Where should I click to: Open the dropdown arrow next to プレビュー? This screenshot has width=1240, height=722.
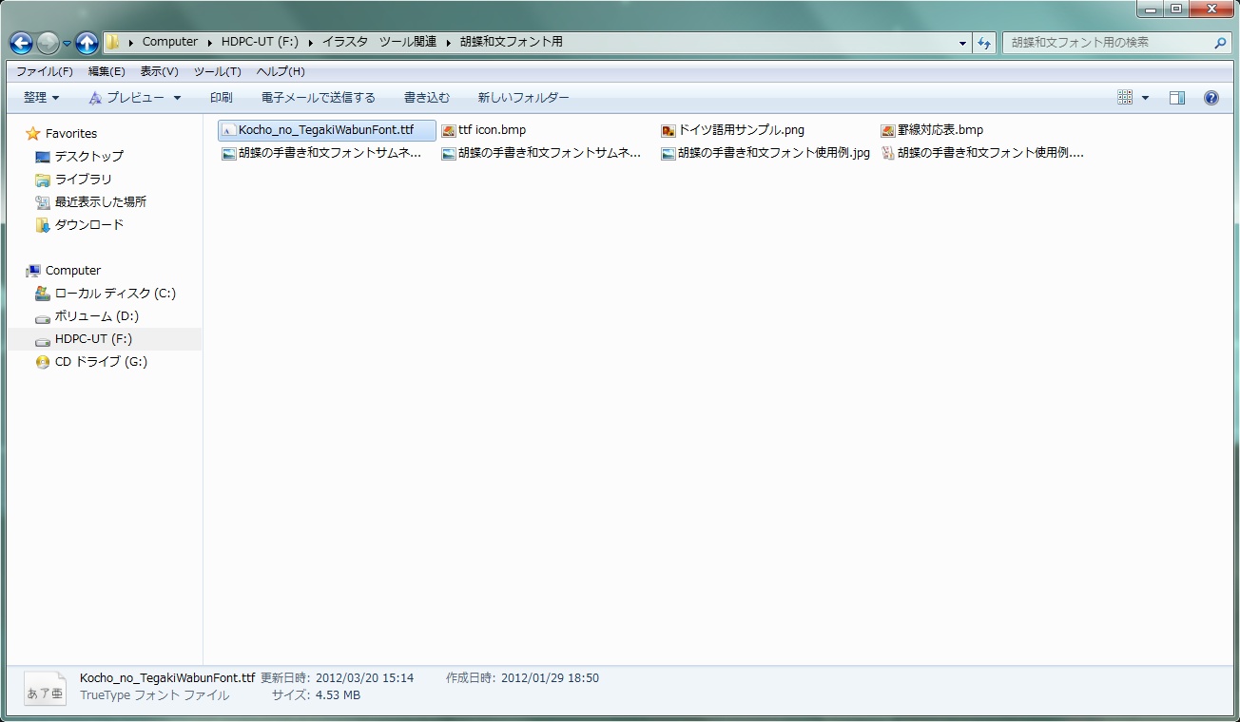tap(177, 98)
